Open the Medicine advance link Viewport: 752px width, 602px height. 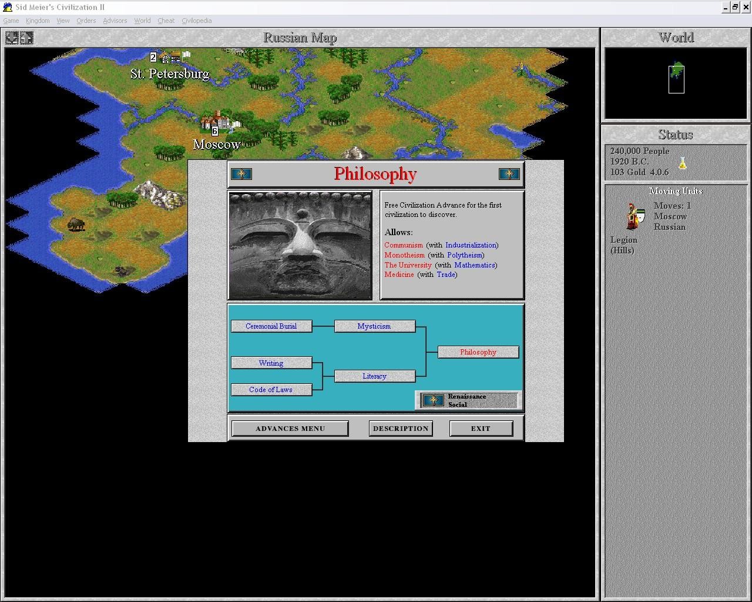(x=399, y=275)
